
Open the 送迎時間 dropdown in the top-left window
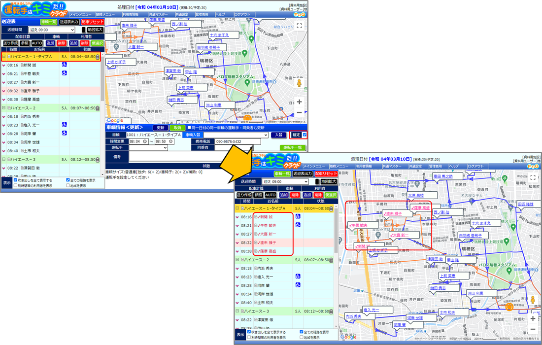(52, 30)
